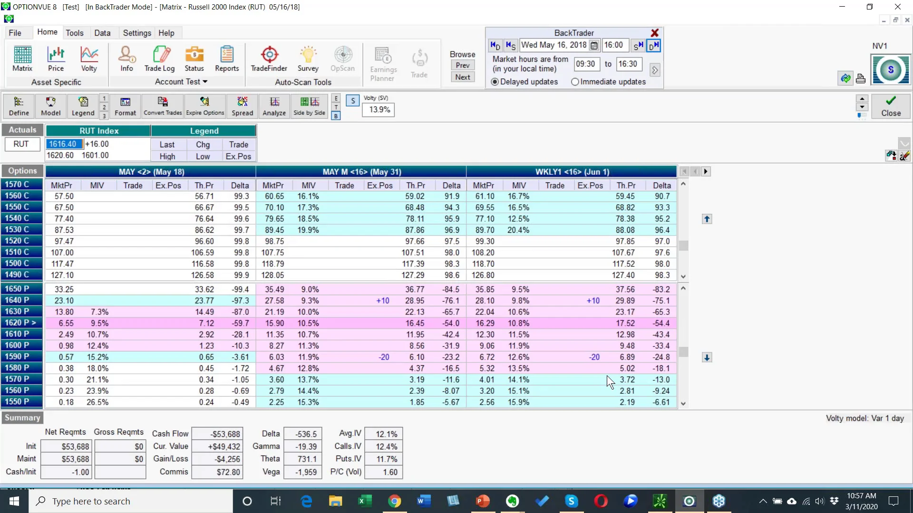Image resolution: width=913 pixels, height=513 pixels.
Task: Open account Status
Action: pos(194,59)
